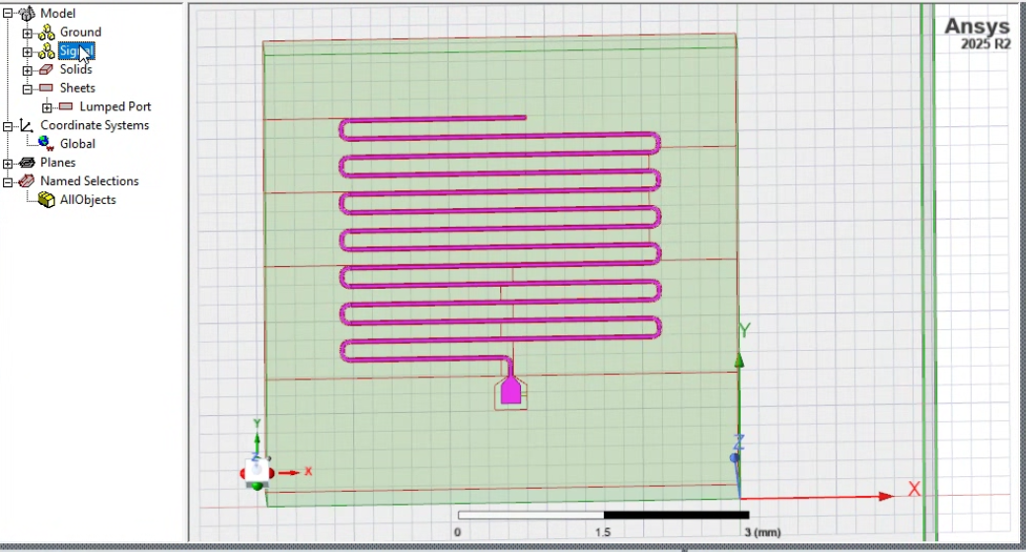
Task: Click the Solids category icon
Action: [x=46, y=69]
